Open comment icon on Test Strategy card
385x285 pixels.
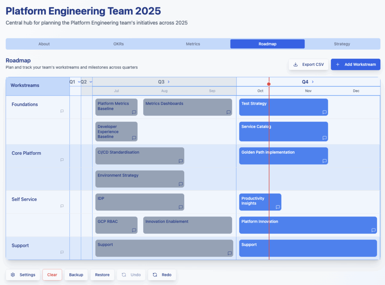click(x=324, y=112)
